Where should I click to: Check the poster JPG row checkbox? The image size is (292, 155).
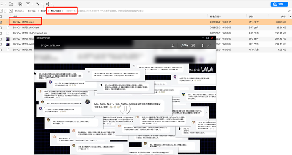(1, 44)
